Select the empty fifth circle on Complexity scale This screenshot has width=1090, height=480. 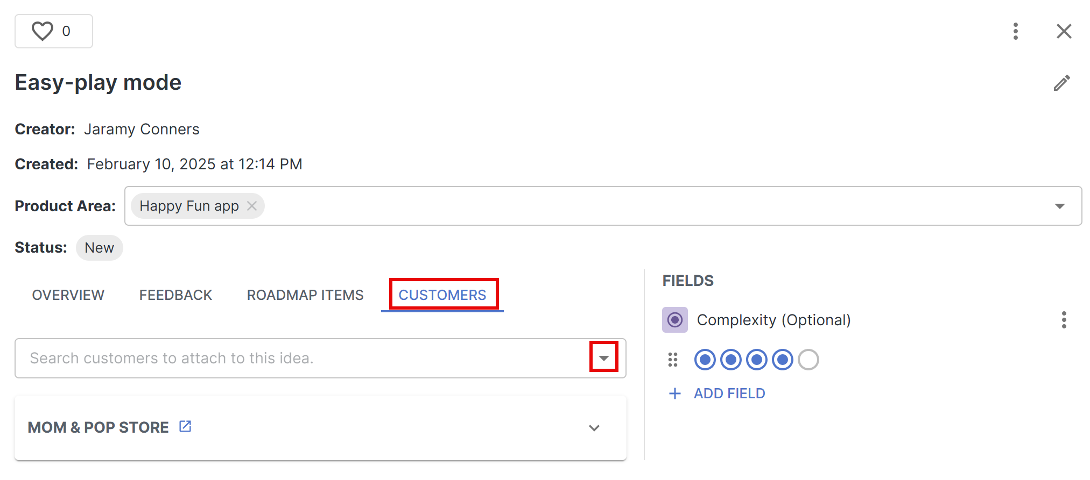click(x=809, y=359)
